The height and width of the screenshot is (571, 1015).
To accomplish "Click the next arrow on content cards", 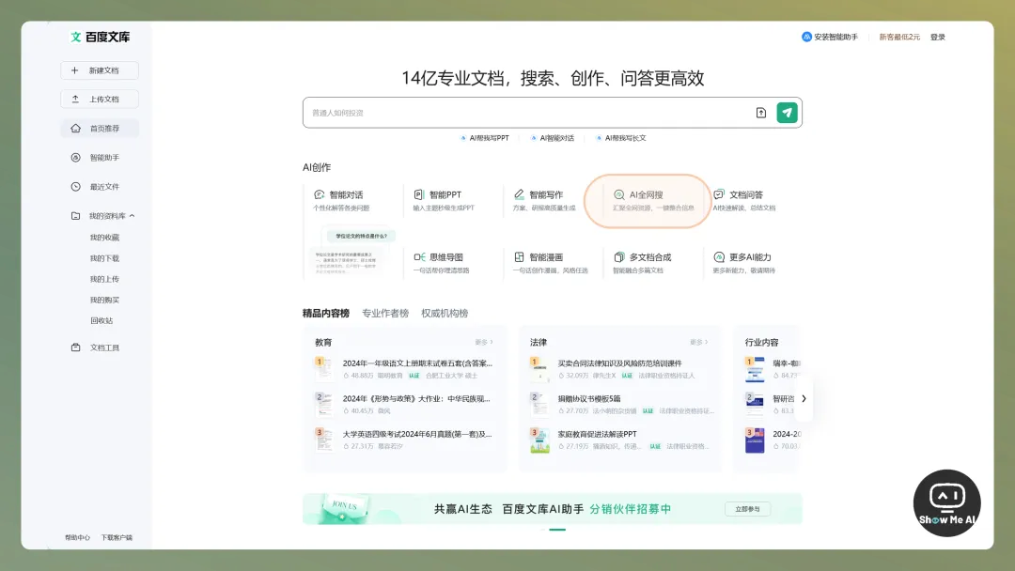I will pos(804,399).
